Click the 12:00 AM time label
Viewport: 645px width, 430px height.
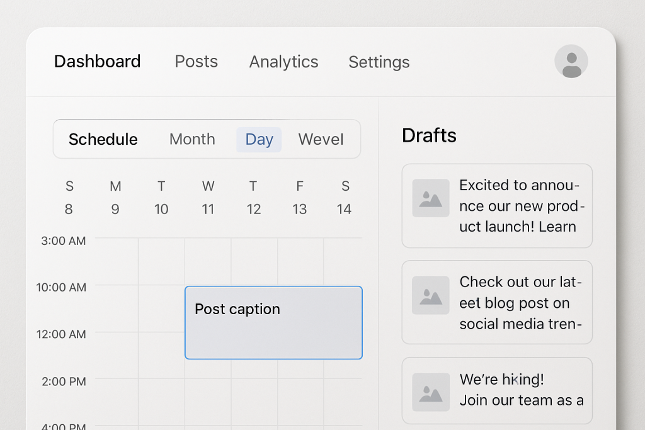pos(61,334)
